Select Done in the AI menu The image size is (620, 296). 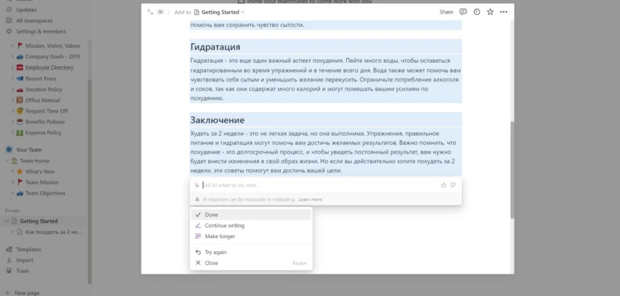pos(251,214)
